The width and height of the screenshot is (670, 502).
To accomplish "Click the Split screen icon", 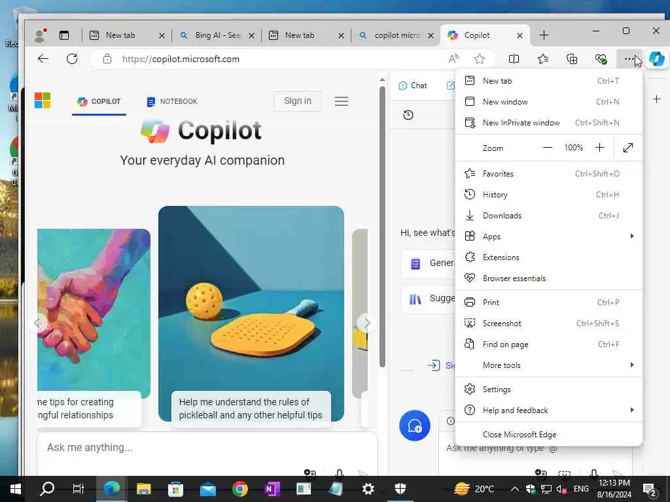I will 514,59.
